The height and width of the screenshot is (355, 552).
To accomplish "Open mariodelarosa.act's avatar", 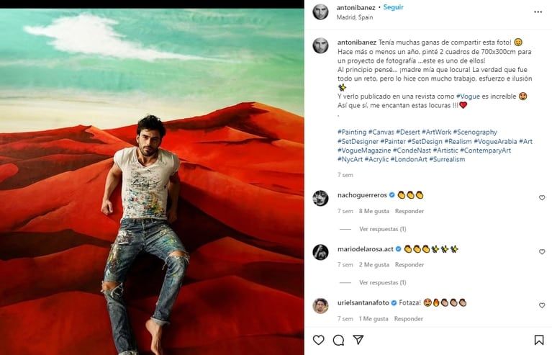I will pos(321,252).
